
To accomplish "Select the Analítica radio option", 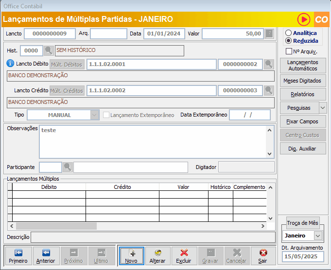I will tap(289, 33).
